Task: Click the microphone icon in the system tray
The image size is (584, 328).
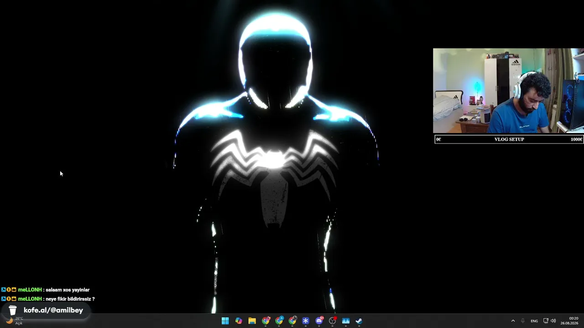Action: (523, 321)
